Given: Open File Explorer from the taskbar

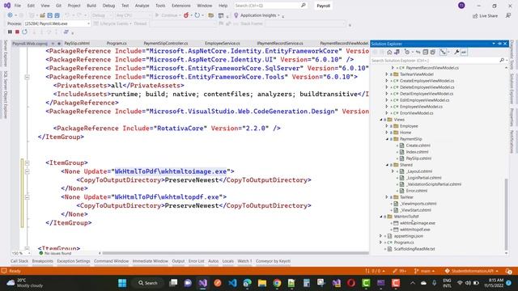Looking at the screenshot, I should click(262, 283).
